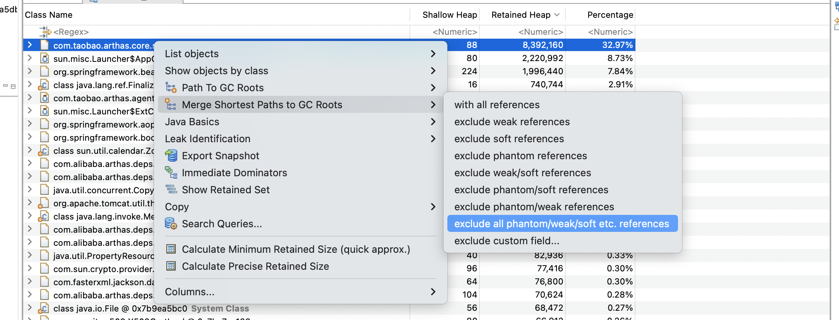
Task: Open Show objects by class menu entry
Action: (x=300, y=71)
